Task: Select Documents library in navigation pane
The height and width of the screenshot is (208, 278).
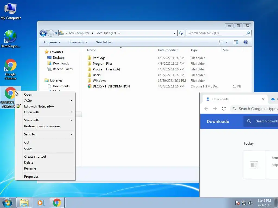Action: point(61,86)
